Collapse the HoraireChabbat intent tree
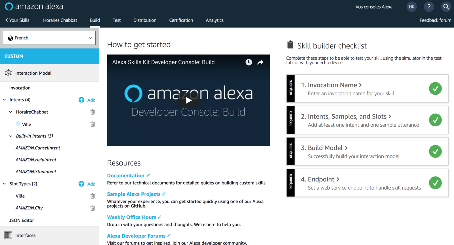Image resolution: width=454 pixels, height=245 pixels. pyautogui.click(x=10, y=112)
